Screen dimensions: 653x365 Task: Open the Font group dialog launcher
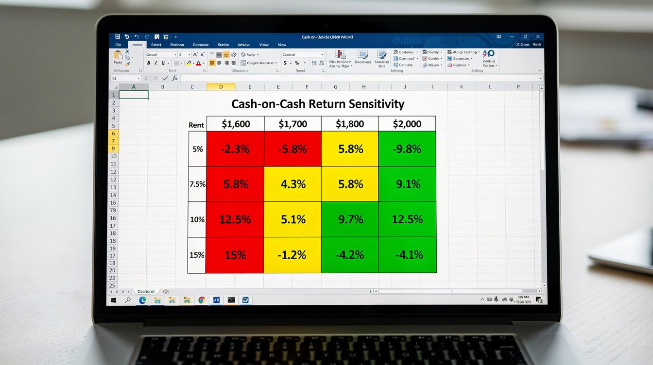click(205, 70)
